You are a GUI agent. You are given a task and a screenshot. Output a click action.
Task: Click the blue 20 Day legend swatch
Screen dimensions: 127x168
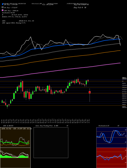[x=3, y=4]
